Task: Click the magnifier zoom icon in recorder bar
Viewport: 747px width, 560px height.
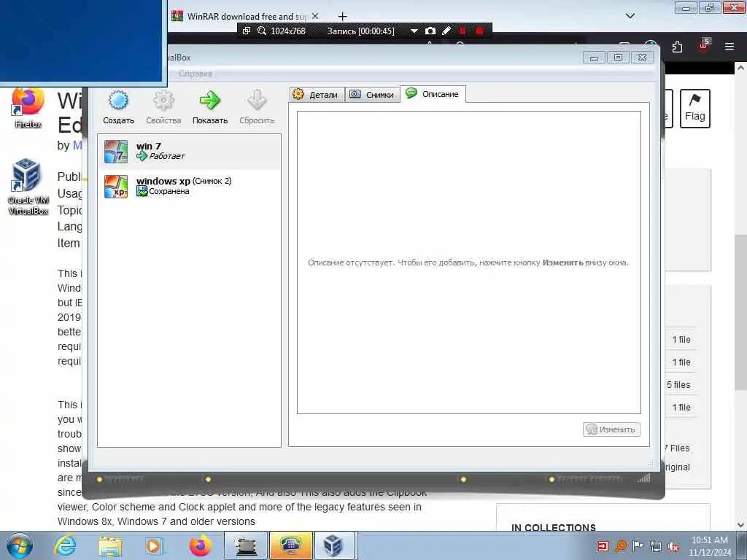Action: 262,31
